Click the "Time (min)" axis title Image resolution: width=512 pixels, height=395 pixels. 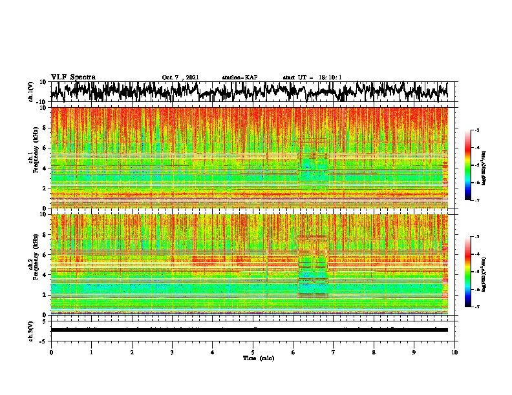pos(259,358)
